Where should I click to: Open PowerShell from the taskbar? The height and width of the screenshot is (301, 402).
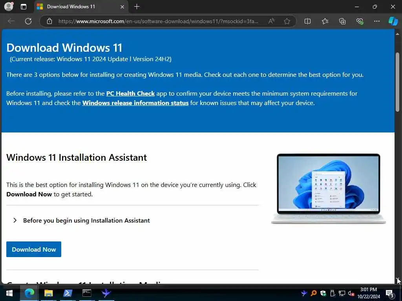click(x=68, y=293)
